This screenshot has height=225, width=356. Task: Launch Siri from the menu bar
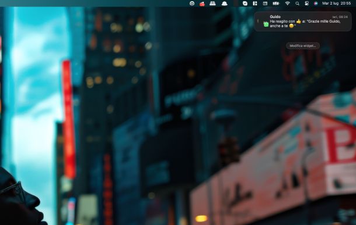tap(316, 3)
